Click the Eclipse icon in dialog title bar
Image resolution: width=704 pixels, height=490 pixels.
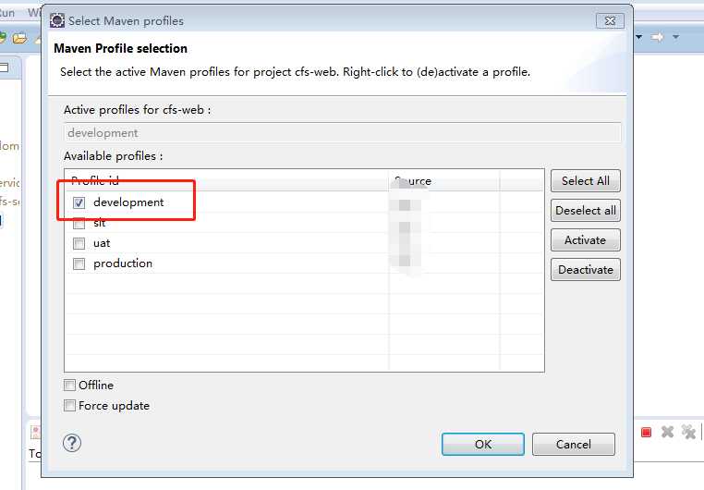pyautogui.click(x=57, y=20)
